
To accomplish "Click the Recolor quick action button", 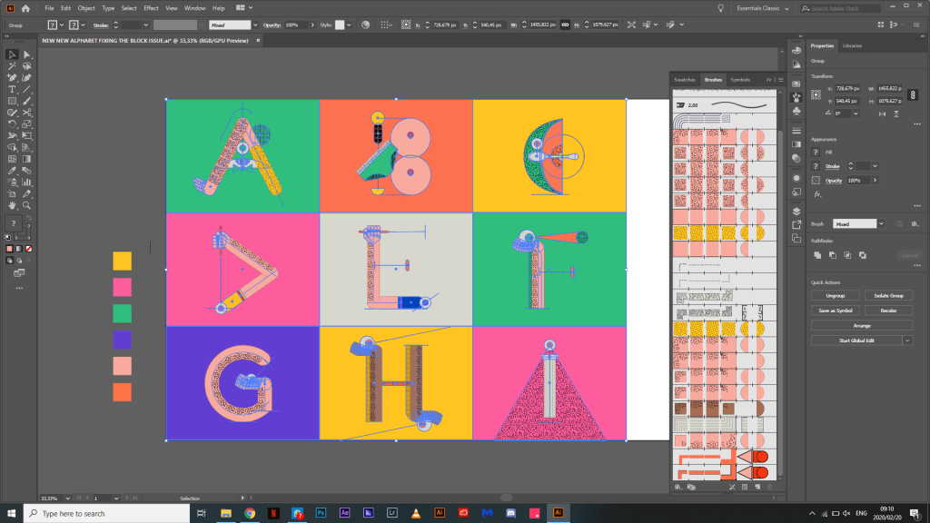I will [887, 311].
